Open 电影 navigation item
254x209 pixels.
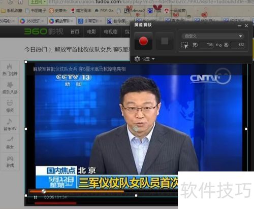pyautogui.click(x=91, y=31)
